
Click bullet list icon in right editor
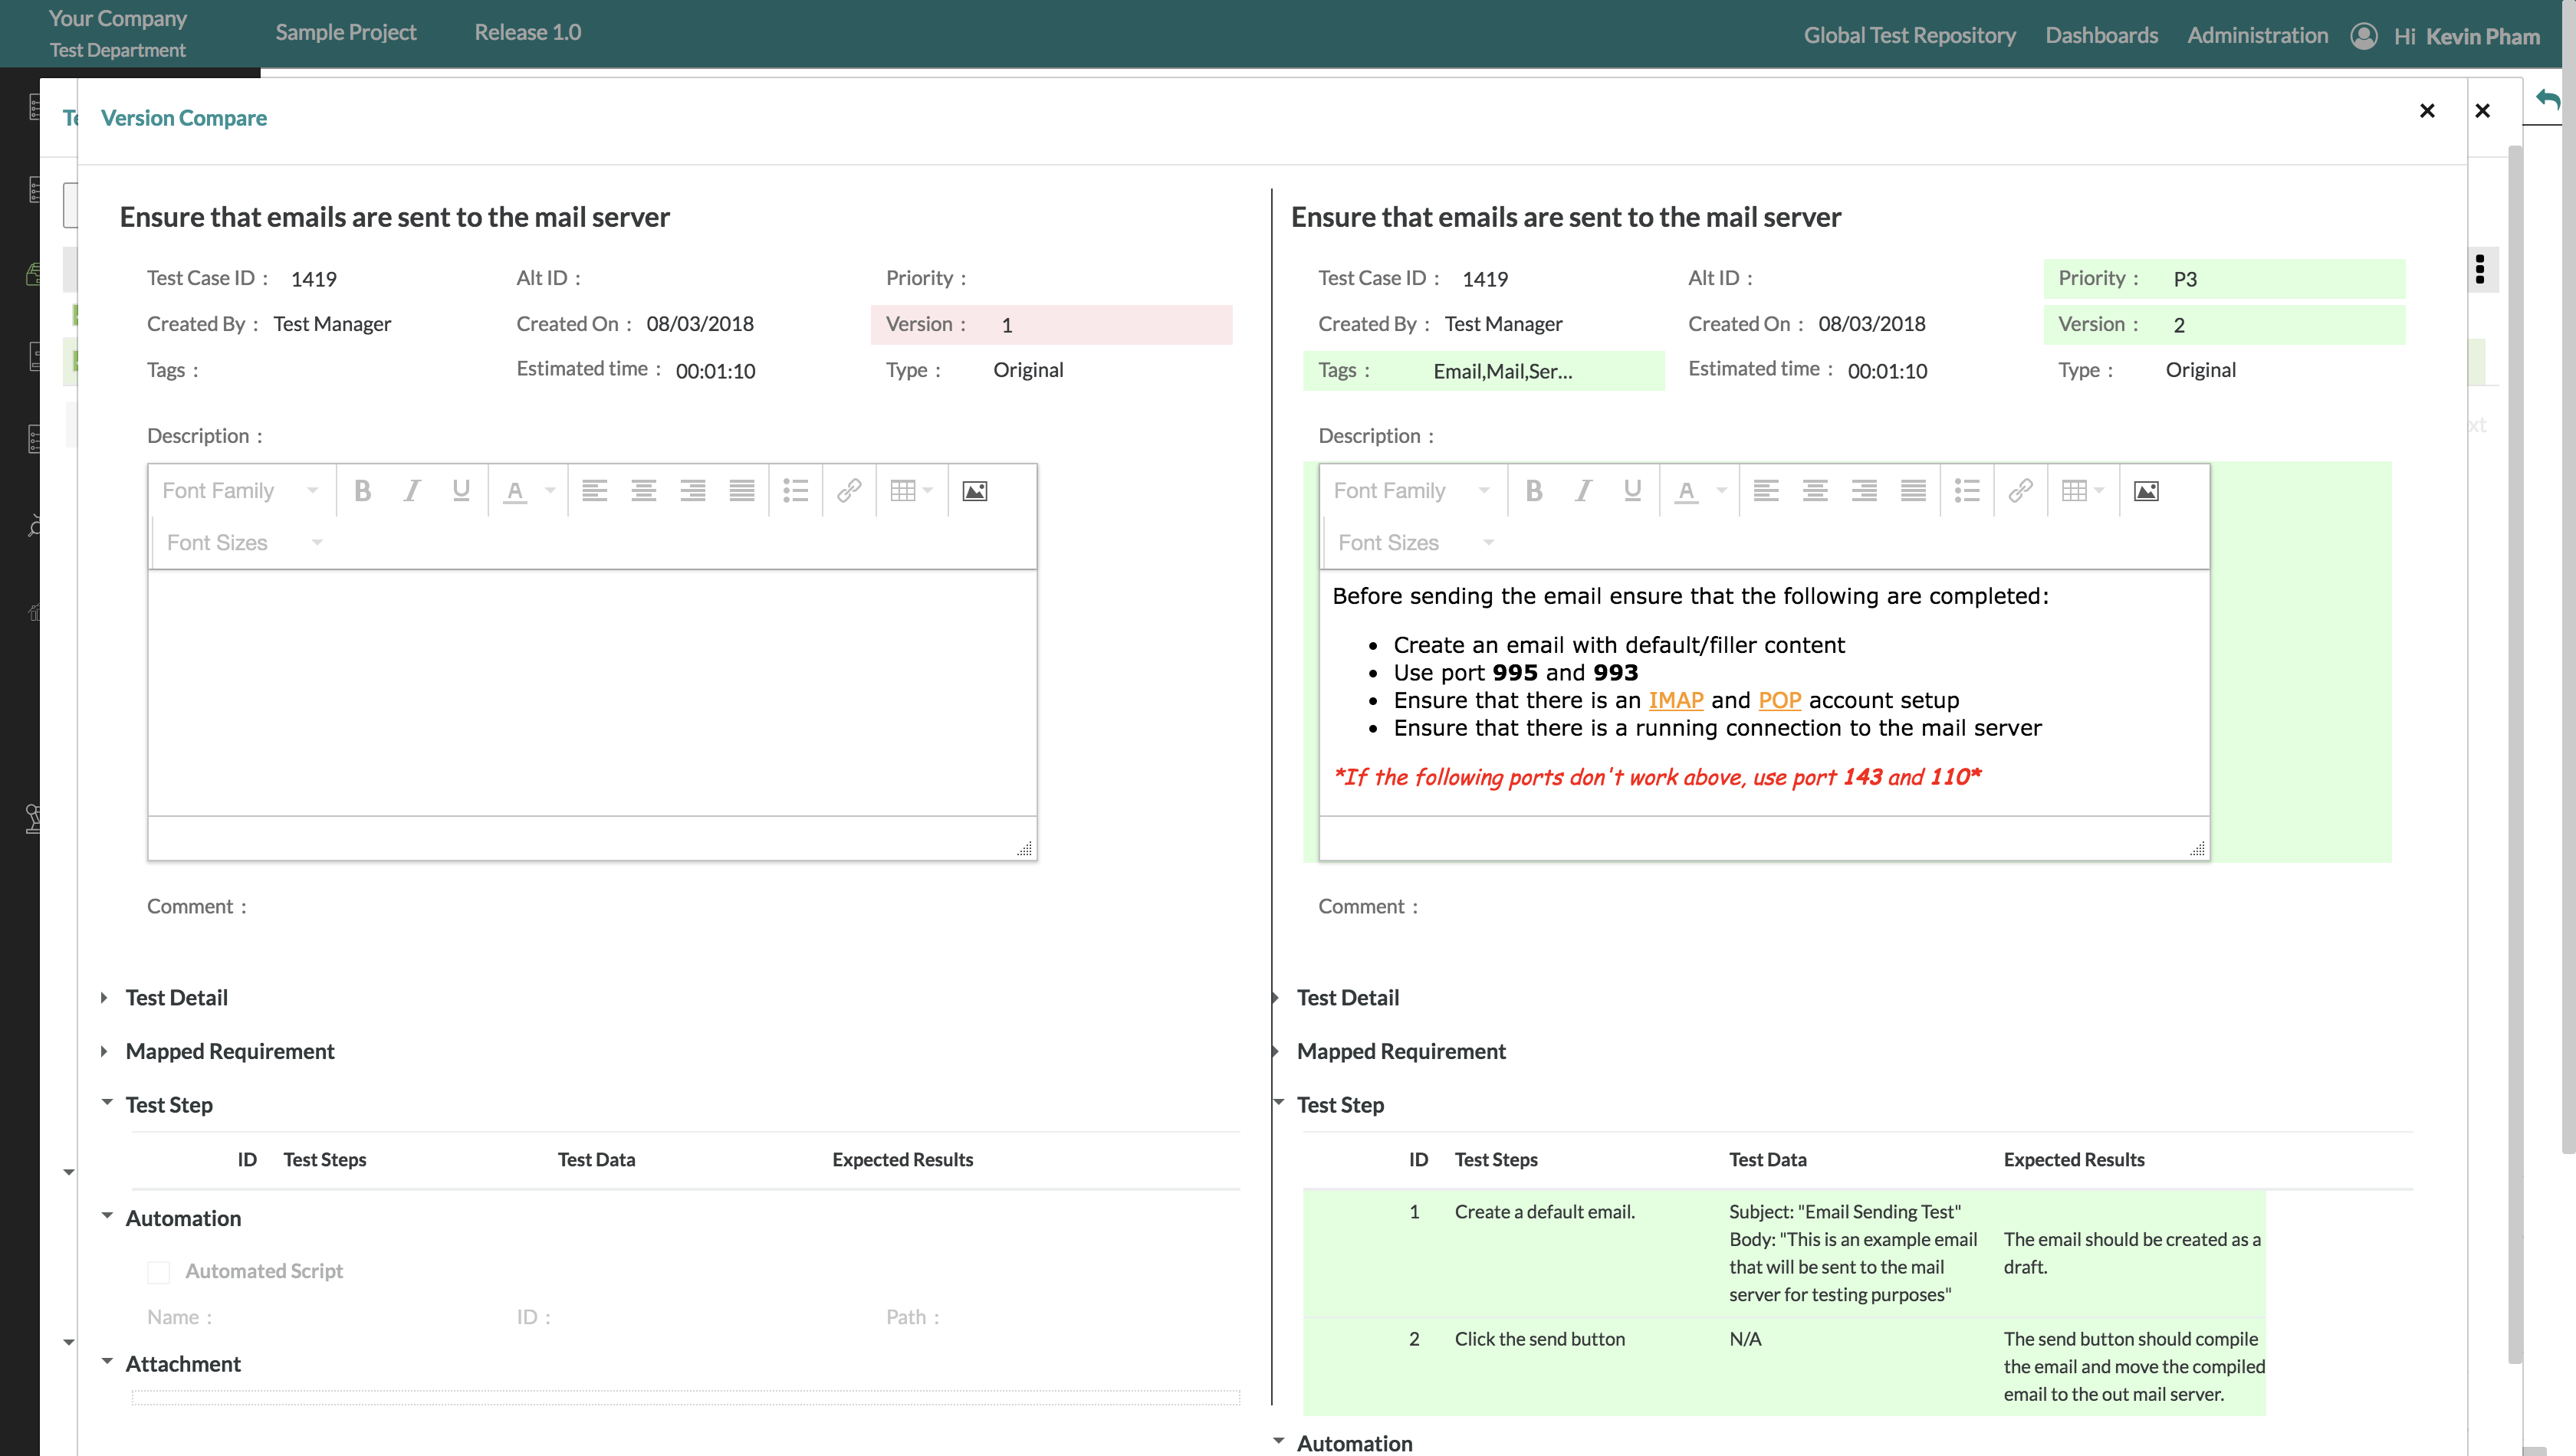(x=1967, y=491)
